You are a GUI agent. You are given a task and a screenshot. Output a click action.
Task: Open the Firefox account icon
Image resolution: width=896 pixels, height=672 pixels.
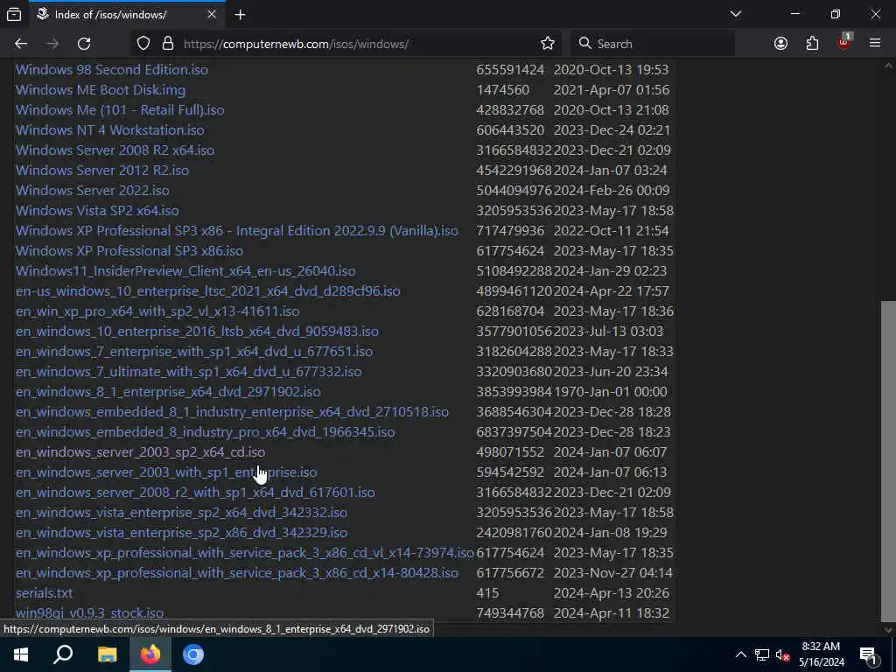(780, 44)
